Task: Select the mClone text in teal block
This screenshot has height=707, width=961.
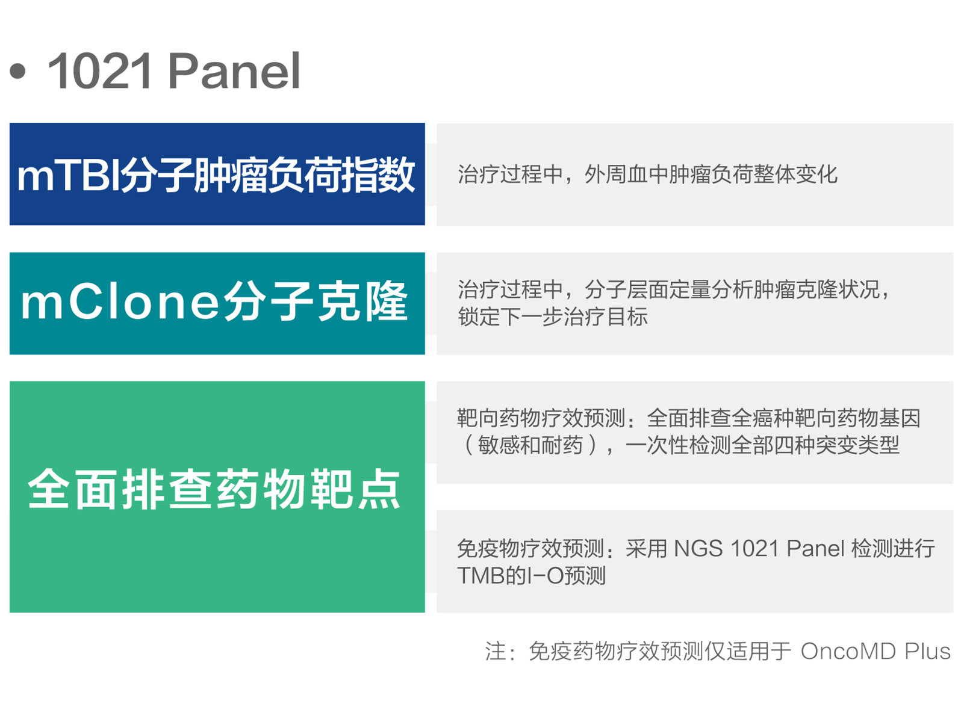Action: click(x=120, y=302)
